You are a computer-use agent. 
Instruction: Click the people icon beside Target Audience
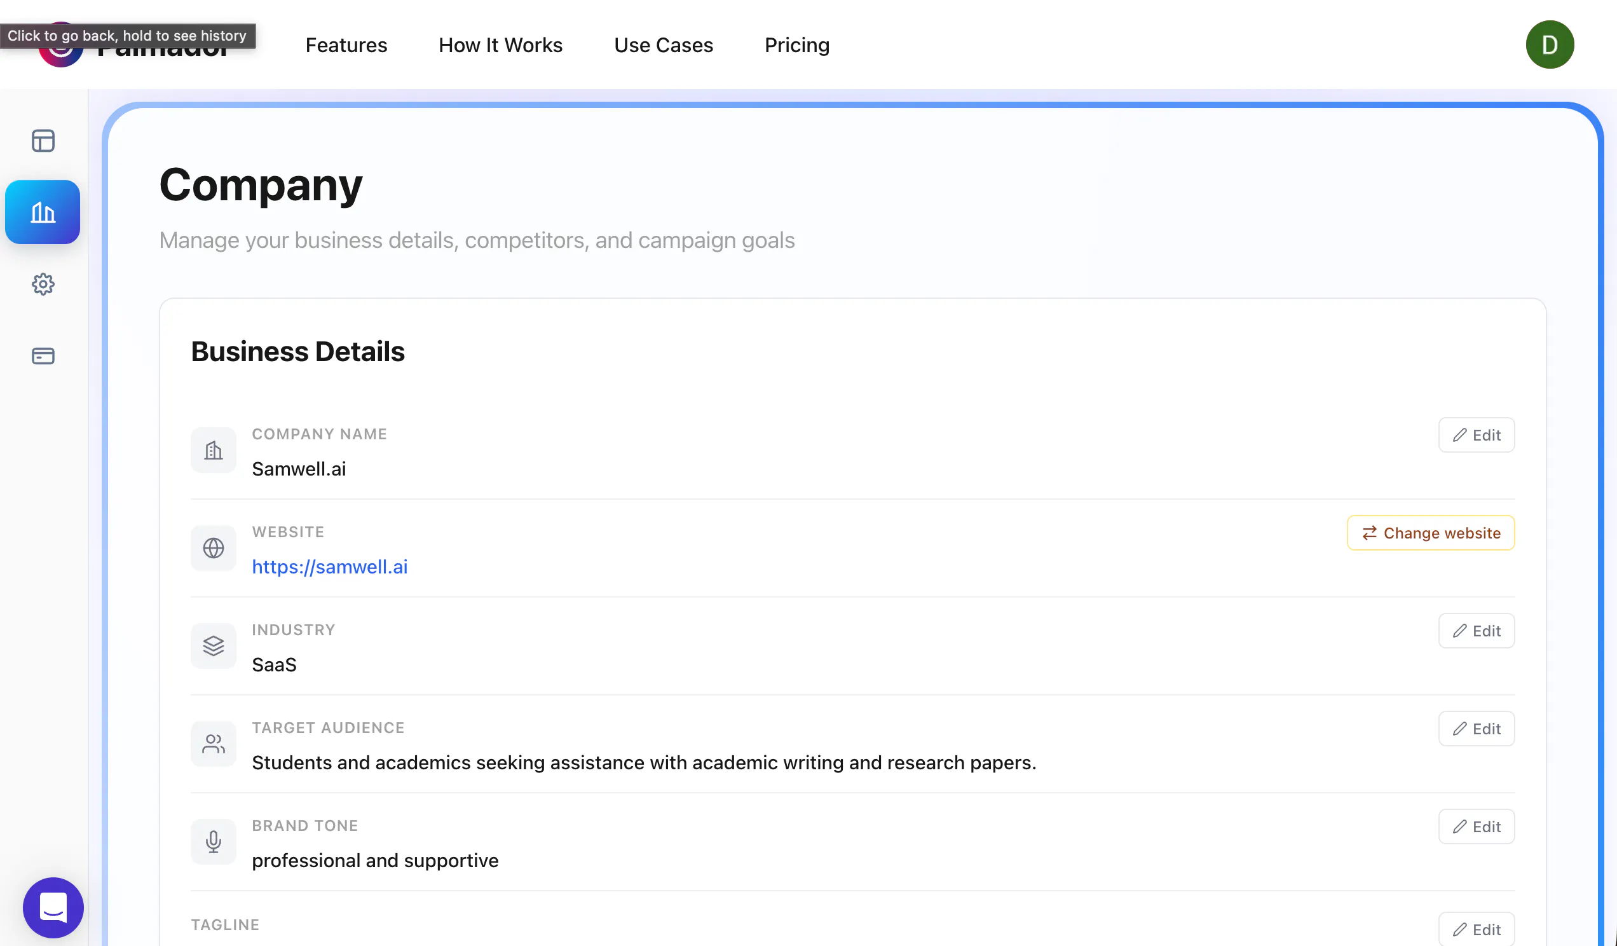pyautogui.click(x=214, y=744)
